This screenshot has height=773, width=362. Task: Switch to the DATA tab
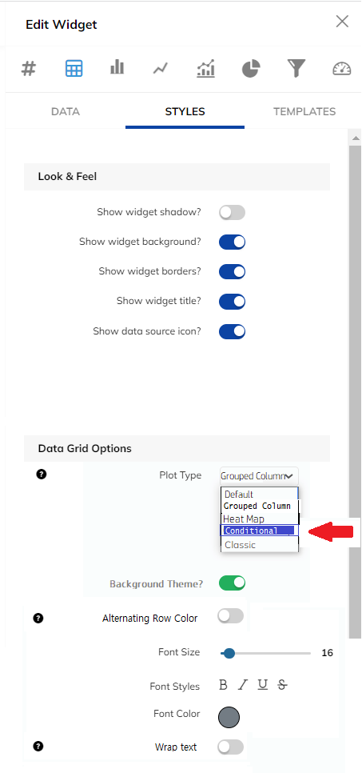66,111
